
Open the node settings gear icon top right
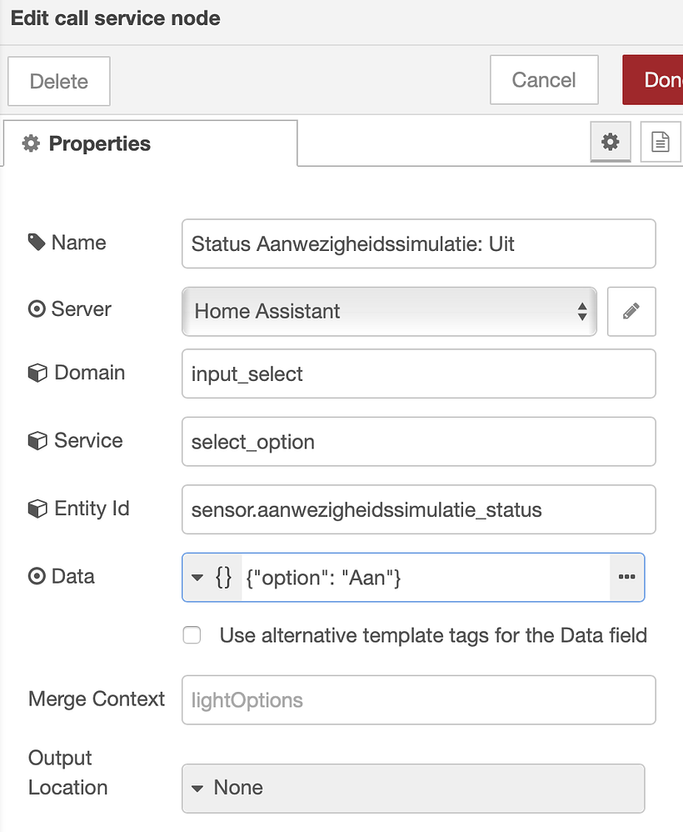611,142
